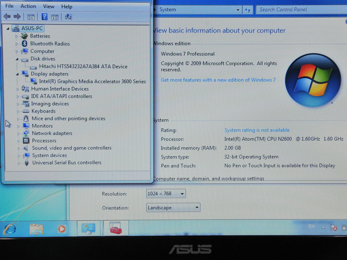Open the Action menu
Screen dimensions: 347x260
(x=28, y=6)
